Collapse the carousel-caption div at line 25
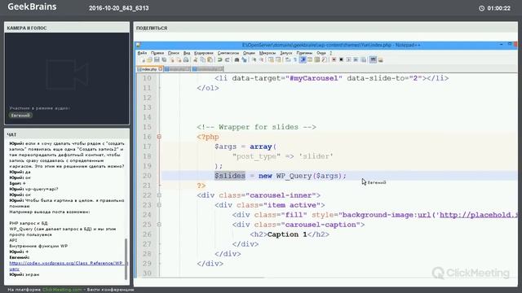The width and height of the screenshot is (522, 293). coord(159,225)
